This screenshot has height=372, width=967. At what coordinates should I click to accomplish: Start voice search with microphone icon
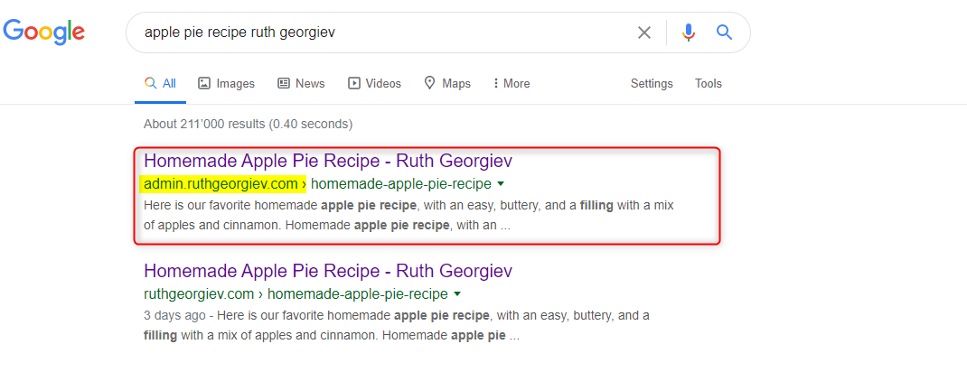click(689, 33)
